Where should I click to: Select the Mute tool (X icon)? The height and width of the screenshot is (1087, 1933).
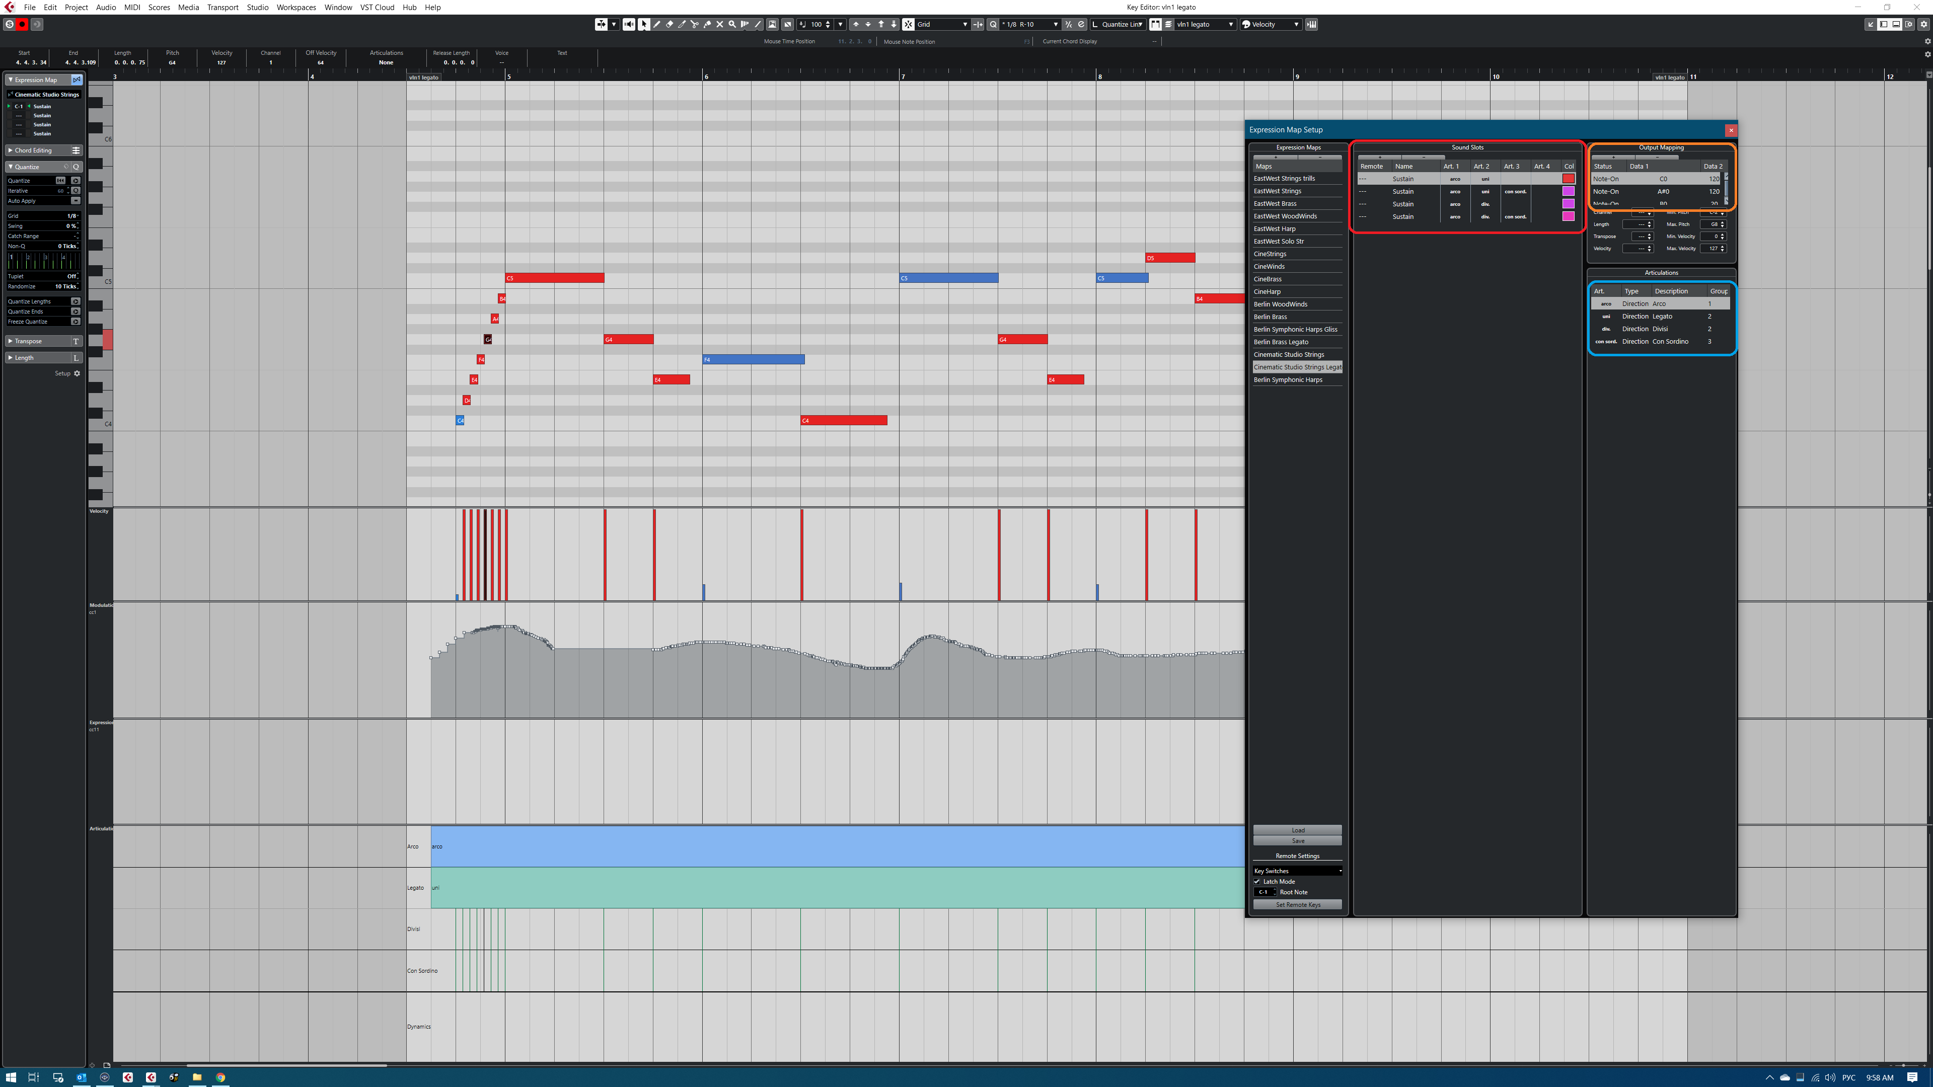[x=720, y=25]
